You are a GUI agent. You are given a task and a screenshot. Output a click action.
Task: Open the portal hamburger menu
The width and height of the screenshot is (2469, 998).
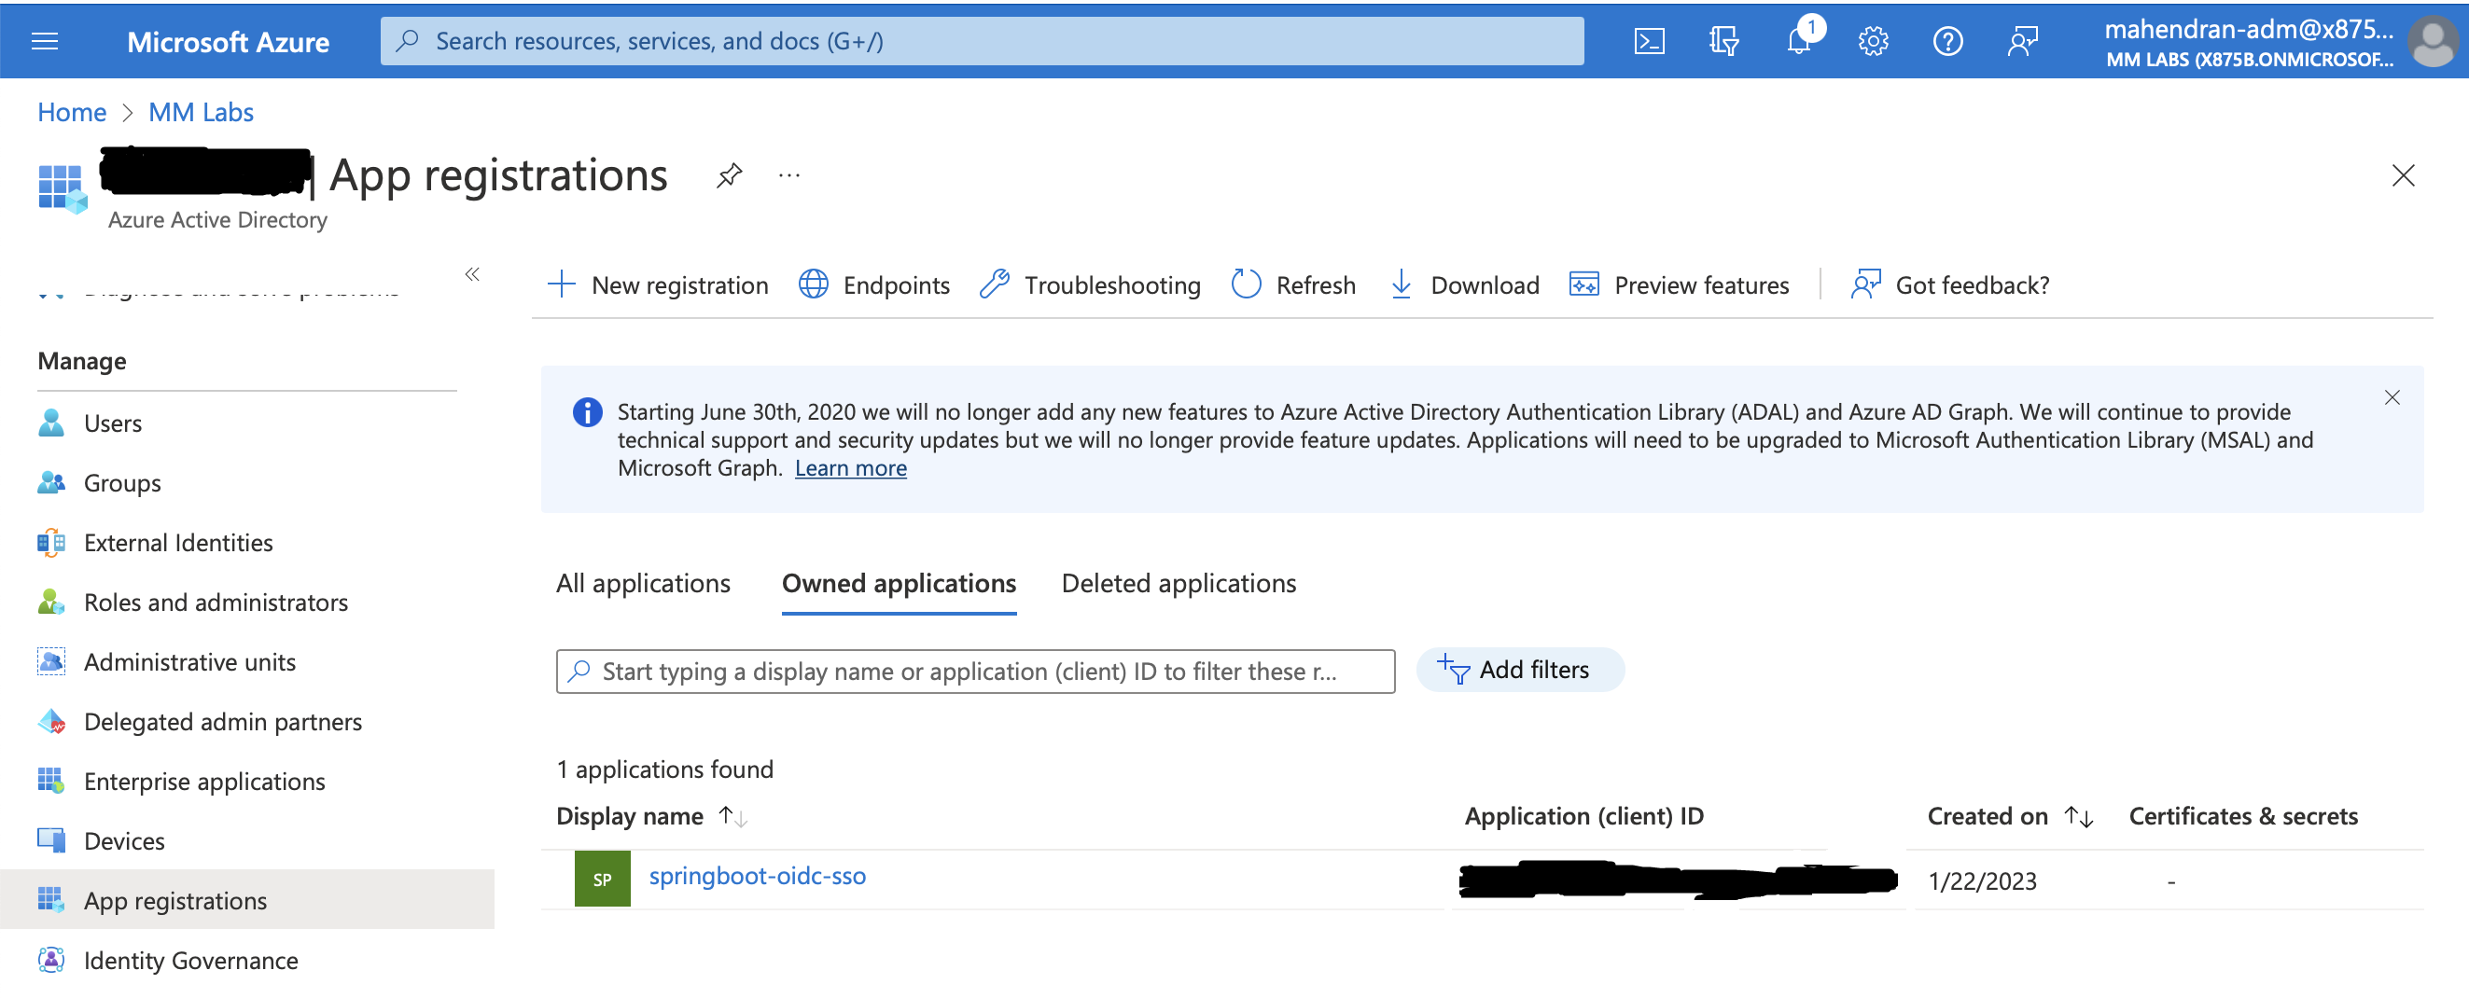pos(45,41)
